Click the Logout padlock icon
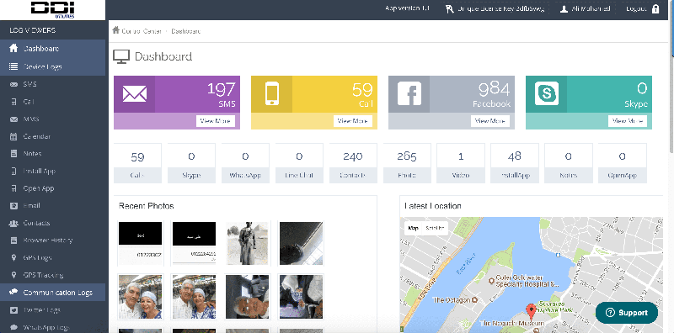Image resolution: width=674 pixels, height=333 pixels. pos(655,9)
